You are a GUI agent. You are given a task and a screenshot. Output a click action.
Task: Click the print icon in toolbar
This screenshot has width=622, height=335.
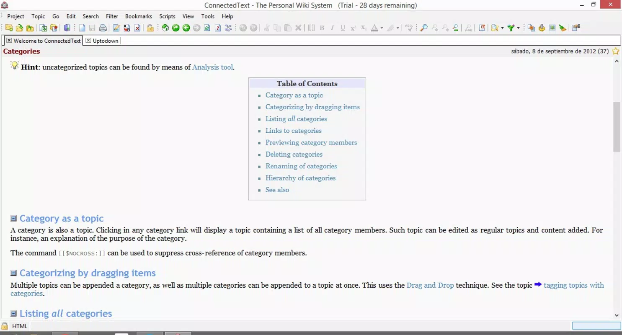(x=103, y=28)
